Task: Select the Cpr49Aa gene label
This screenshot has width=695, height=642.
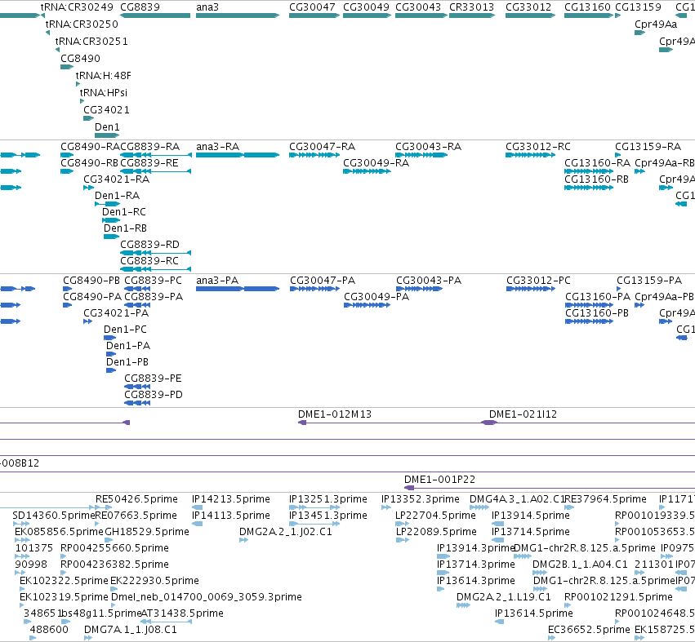Action: [656, 24]
